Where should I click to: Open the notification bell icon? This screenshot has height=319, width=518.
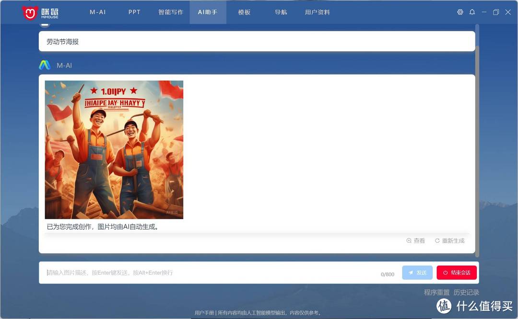472,12
